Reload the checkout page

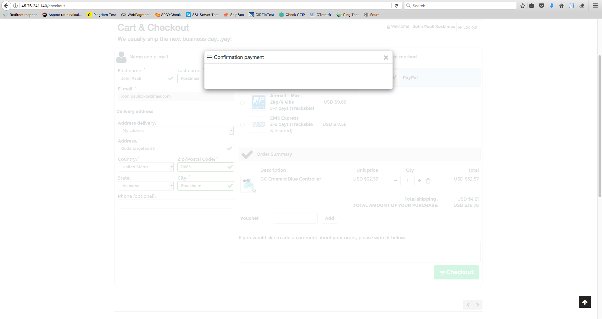396,6
